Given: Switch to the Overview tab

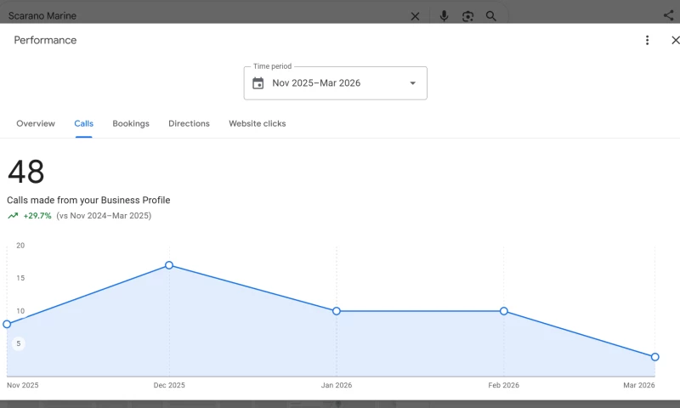Looking at the screenshot, I should (36, 123).
